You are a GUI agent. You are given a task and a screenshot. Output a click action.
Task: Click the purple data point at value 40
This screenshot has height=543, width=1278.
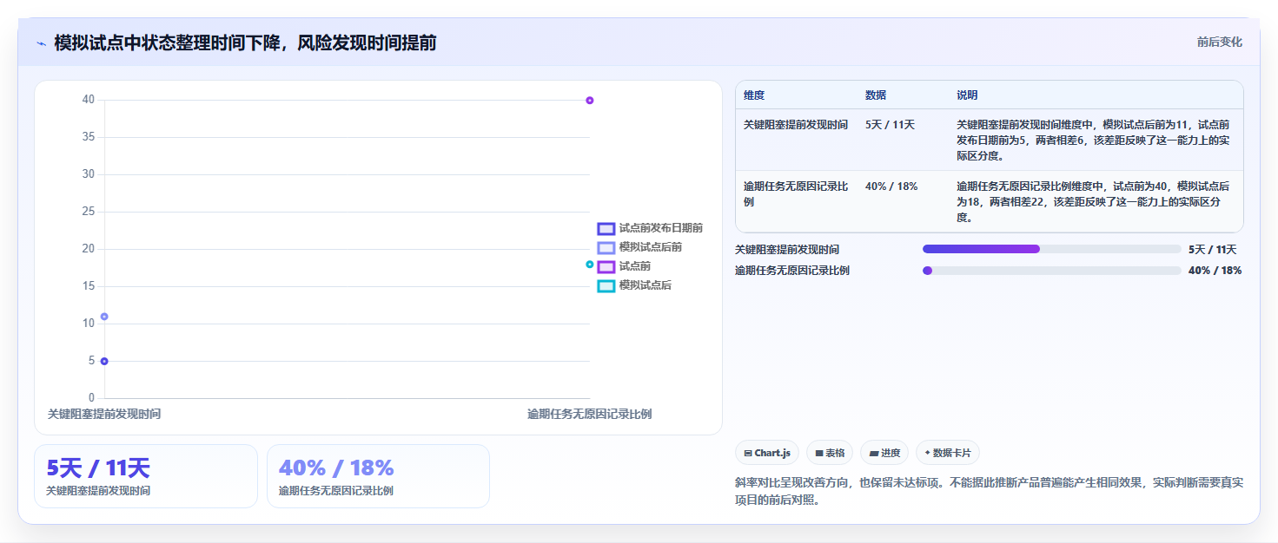point(590,101)
